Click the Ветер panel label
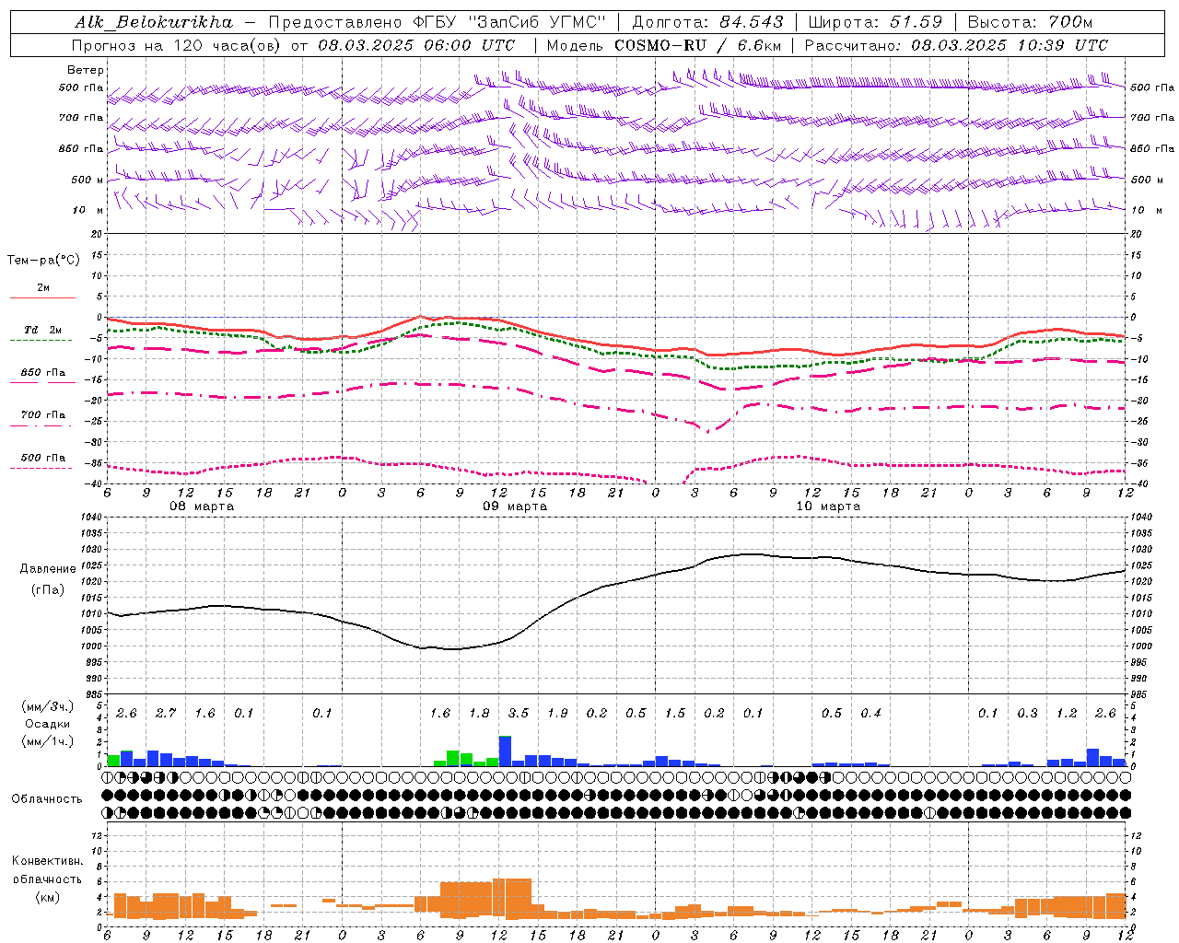 (x=85, y=70)
